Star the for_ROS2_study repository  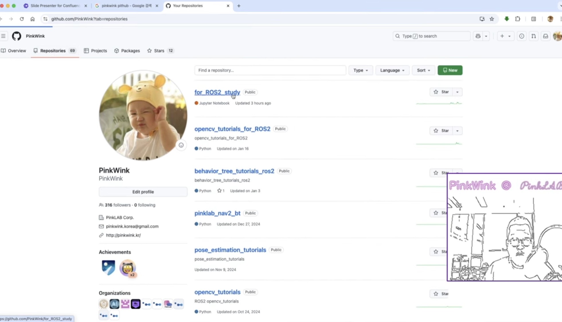[x=441, y=92]
